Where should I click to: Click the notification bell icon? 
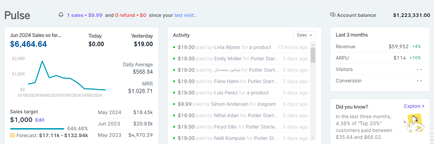click(61, 15)
